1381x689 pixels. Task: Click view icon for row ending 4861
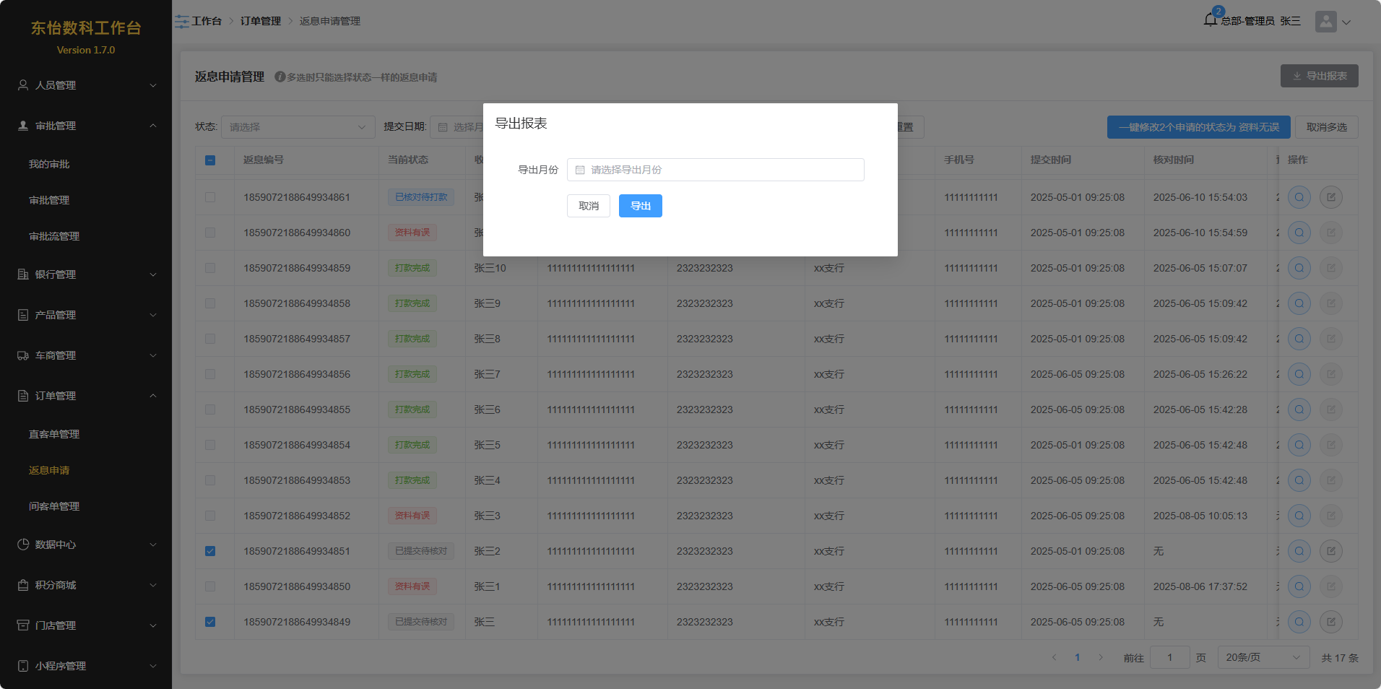click(1299, 197)
